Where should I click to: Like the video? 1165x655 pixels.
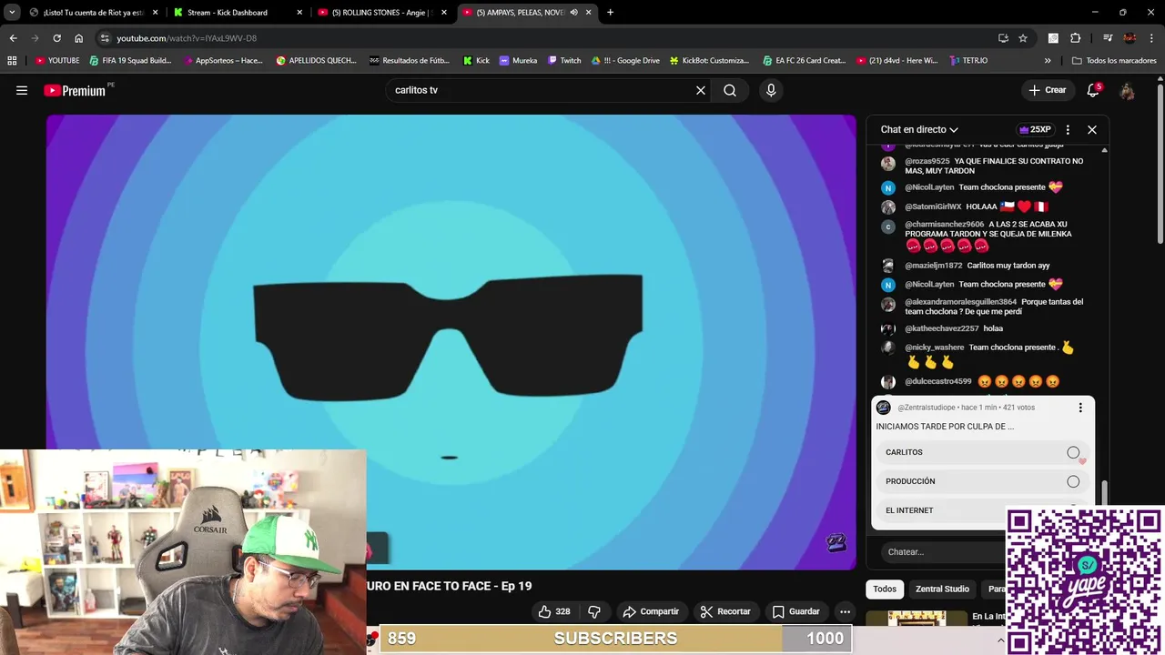[x=554, y=611]
